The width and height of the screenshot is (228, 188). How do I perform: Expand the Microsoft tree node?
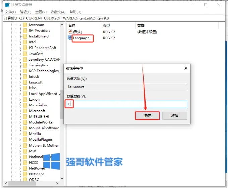(20, 111)
